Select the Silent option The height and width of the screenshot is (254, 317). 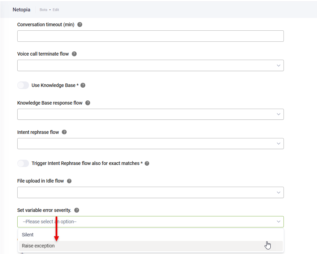[x=28, y=235]
